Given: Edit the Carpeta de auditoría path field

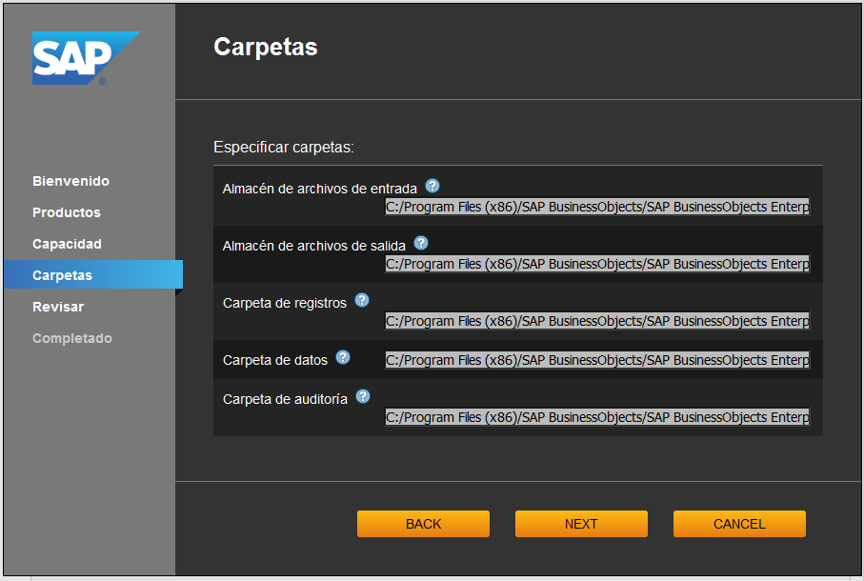Looking at the screenshot, I should pos(597,417).
